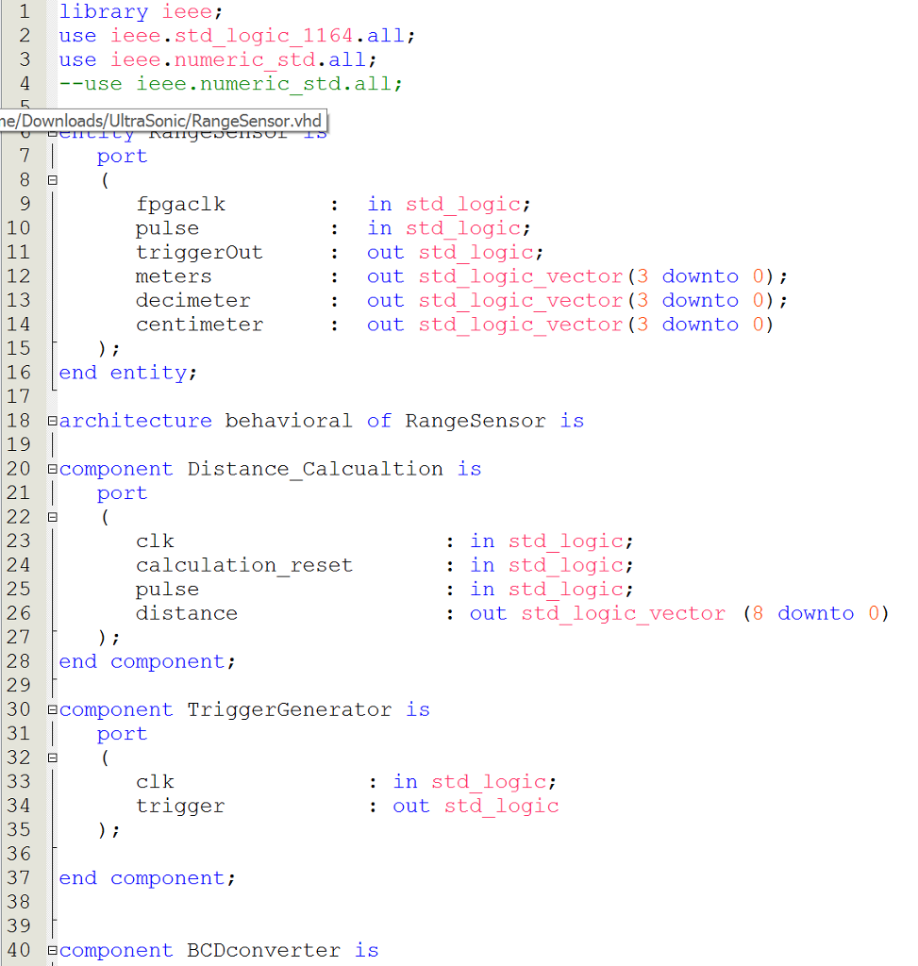The height and width of the screenshot is (966, 918).
Task: Click the RangeSensor.vhd file path tooltip
Action: [x=160, y=121]
